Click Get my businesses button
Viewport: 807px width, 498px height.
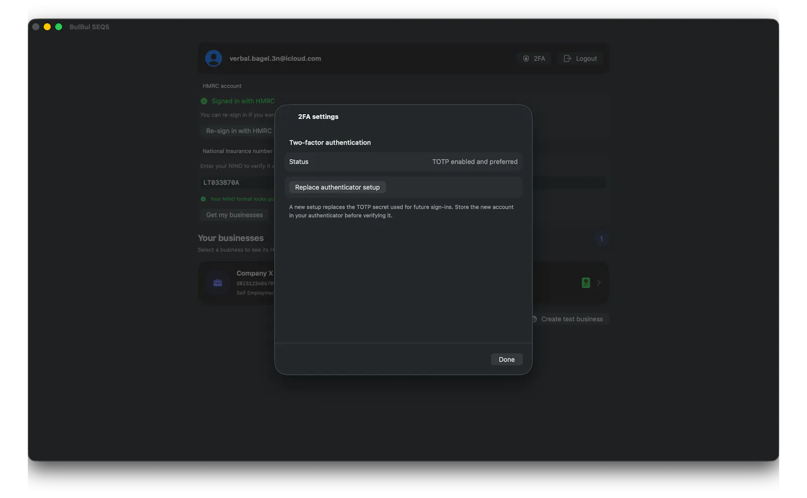pyautogui.click(x=235, y=215)
